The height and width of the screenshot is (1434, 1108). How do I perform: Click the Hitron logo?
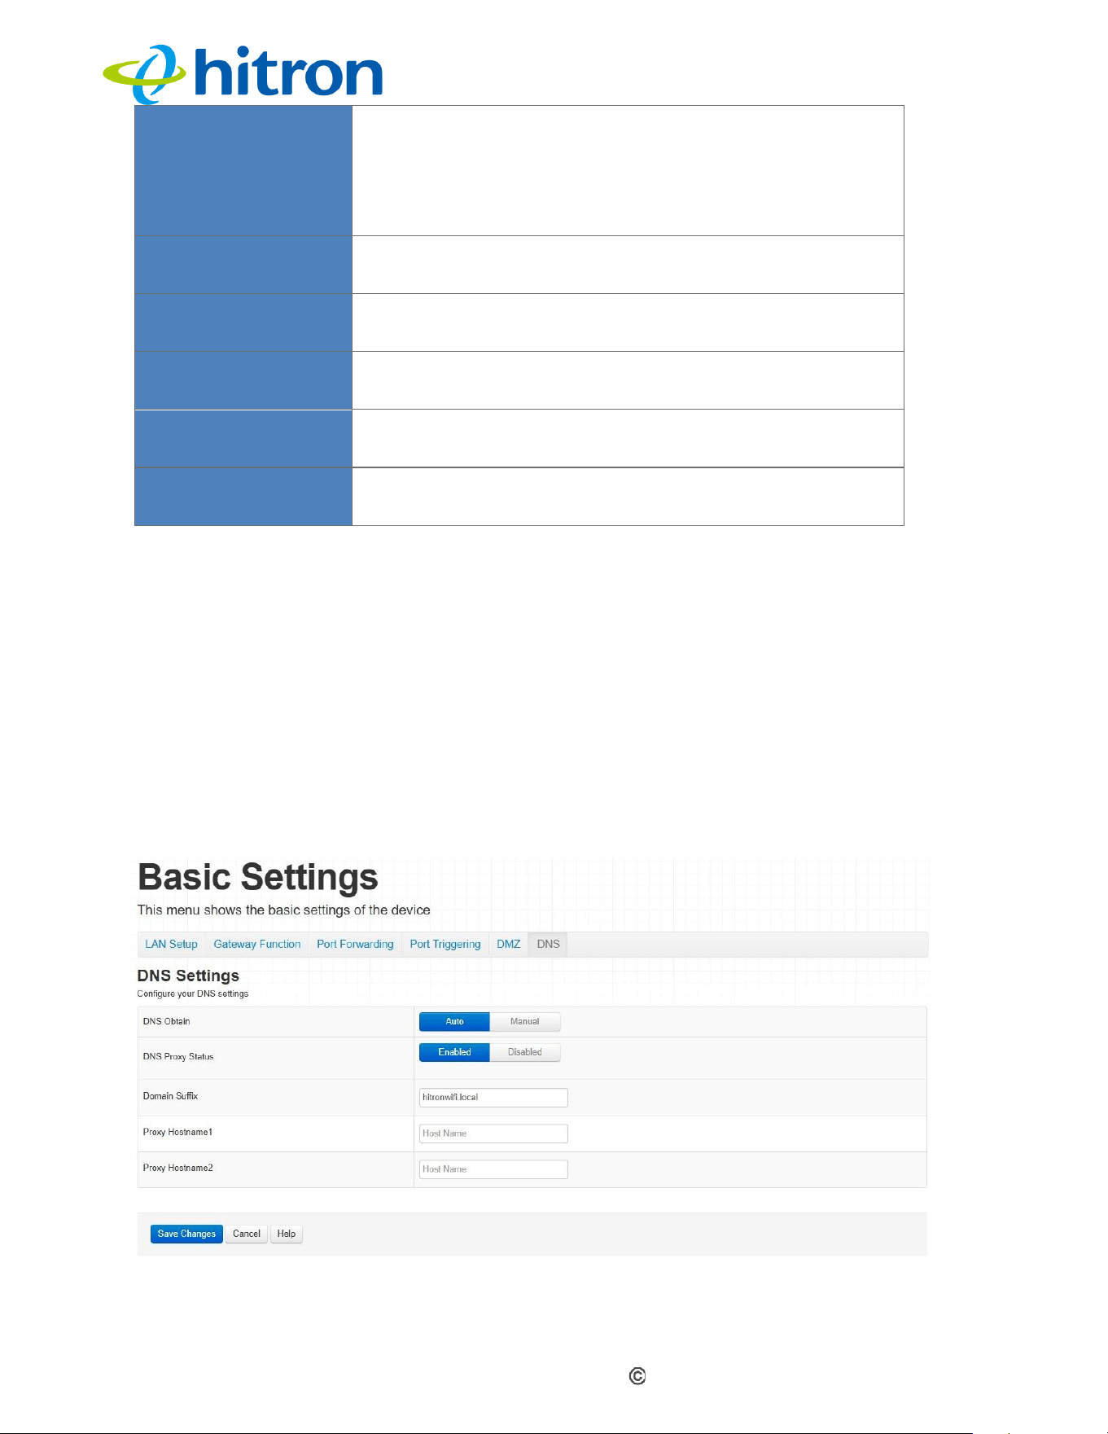(243, 73)
